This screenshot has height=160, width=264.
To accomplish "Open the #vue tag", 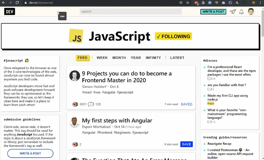I will tap(97, 92).
